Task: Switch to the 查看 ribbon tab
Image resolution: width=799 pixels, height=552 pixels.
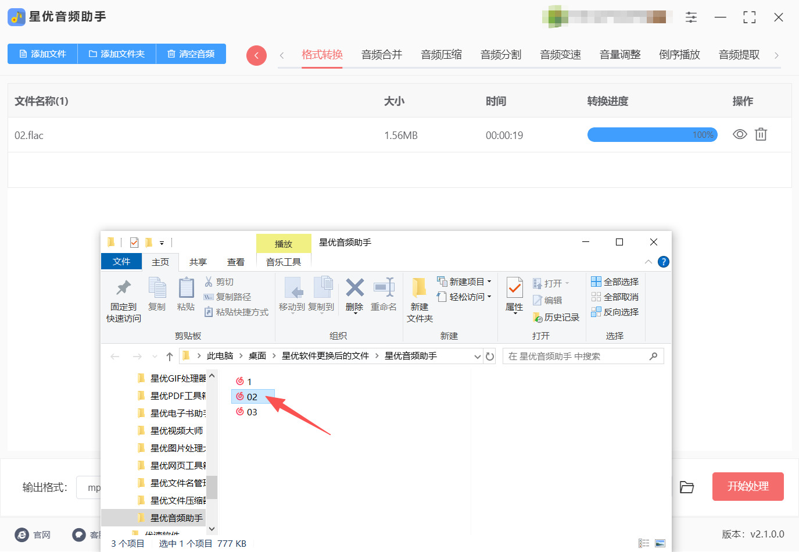Action: click(236, 262)
